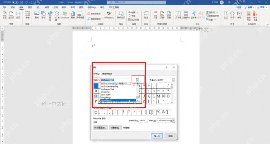Switch to the Design ribbon tab
270x144 pixels.
click(39, 7)
